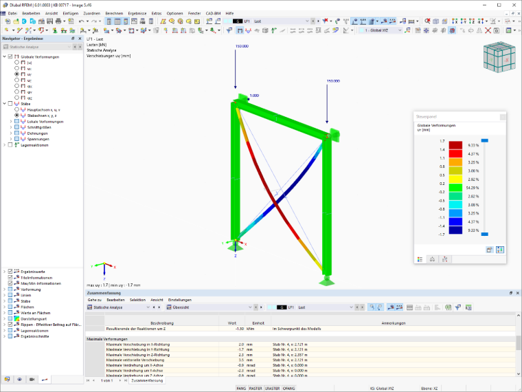
Task: Click the funnel filter icon in second toolbar
Action: coord(229,30)
